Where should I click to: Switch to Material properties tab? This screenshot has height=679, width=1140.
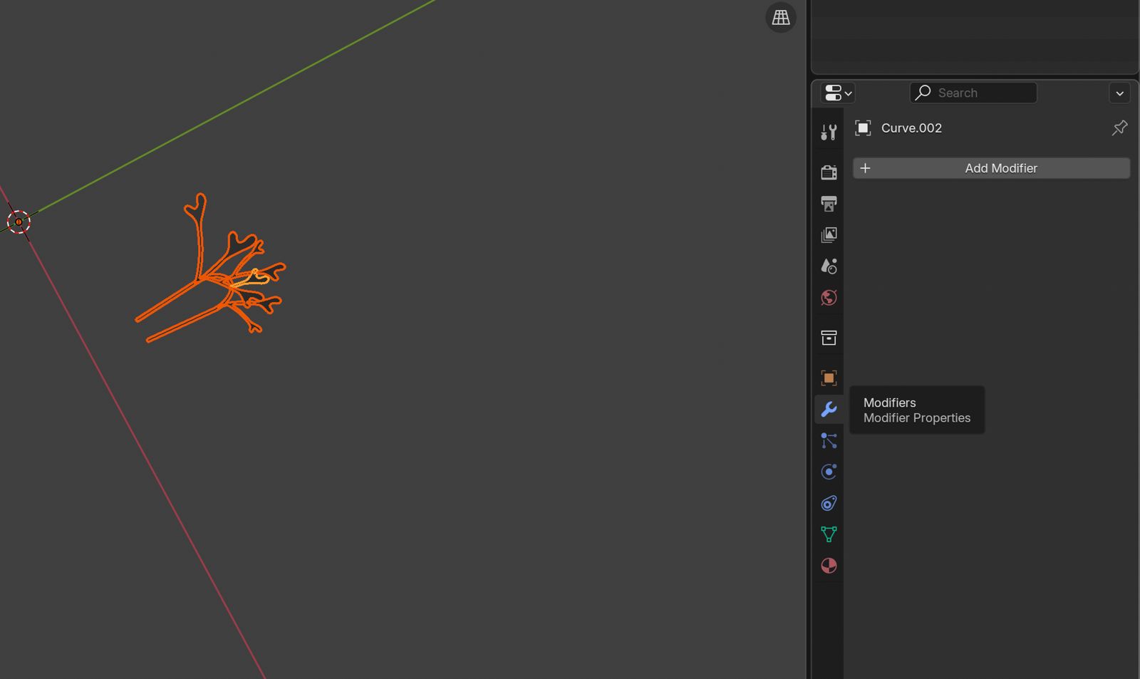click(x=829, y=566)
